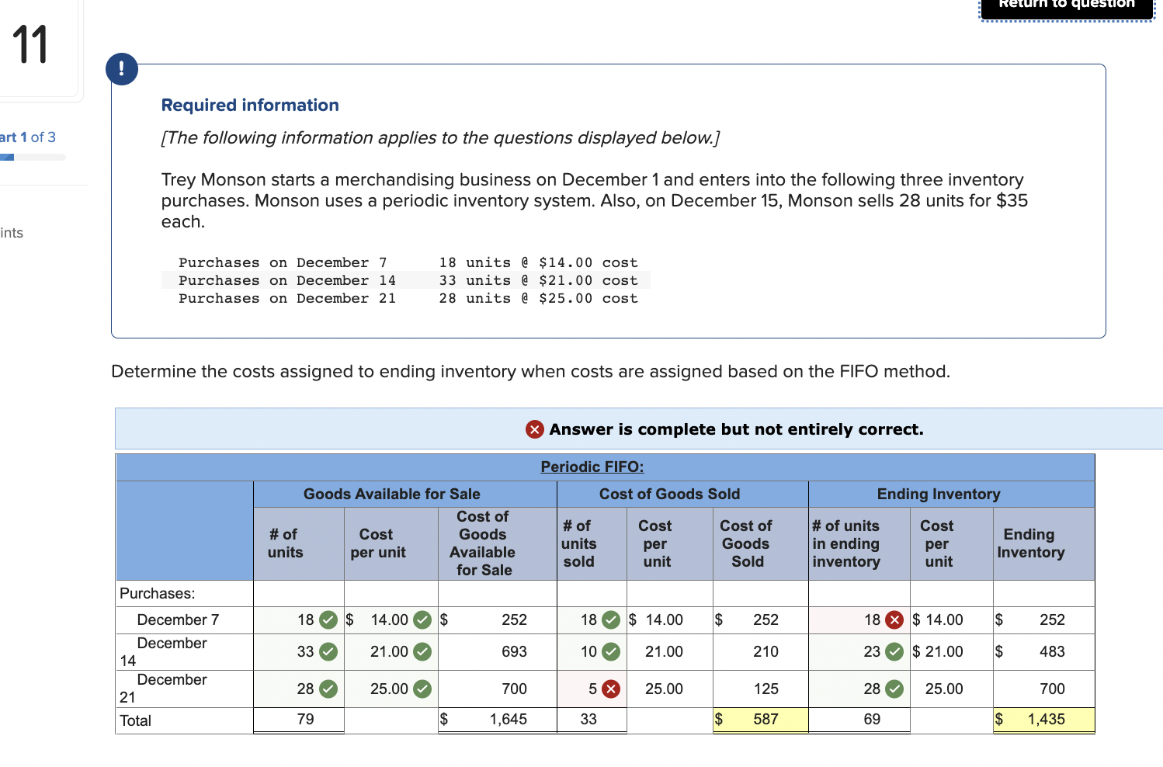Viewport: 1163px width, 767px height.
Task: Click the Purchases: row label in the table
Action: (x=158, y=593)
